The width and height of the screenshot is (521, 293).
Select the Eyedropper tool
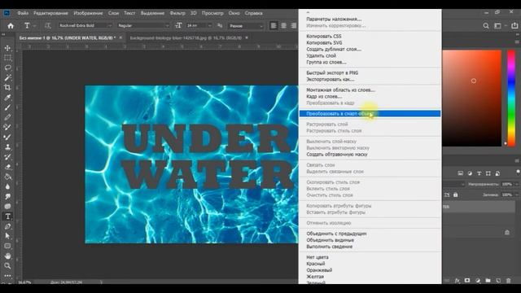7,98
